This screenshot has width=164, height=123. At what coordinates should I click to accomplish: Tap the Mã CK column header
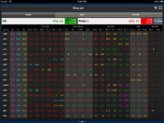[6, 30]
